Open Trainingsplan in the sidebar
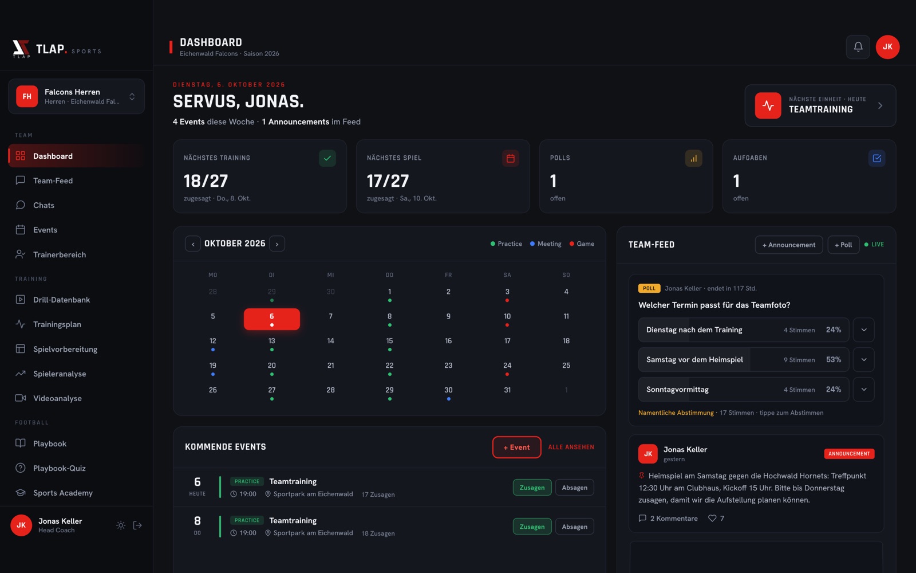This screenshot has height=573, width=916. (x=76, y=324)
